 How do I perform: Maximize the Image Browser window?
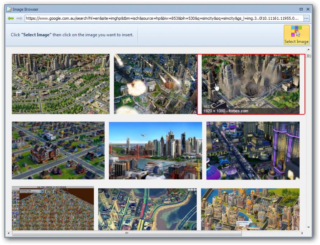(x=301, y=9)
